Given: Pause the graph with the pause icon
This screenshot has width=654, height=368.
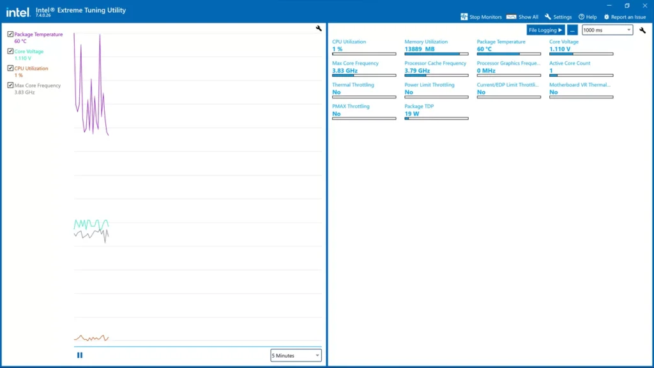Looking at the screenshot, I should [x=80, y=355].
